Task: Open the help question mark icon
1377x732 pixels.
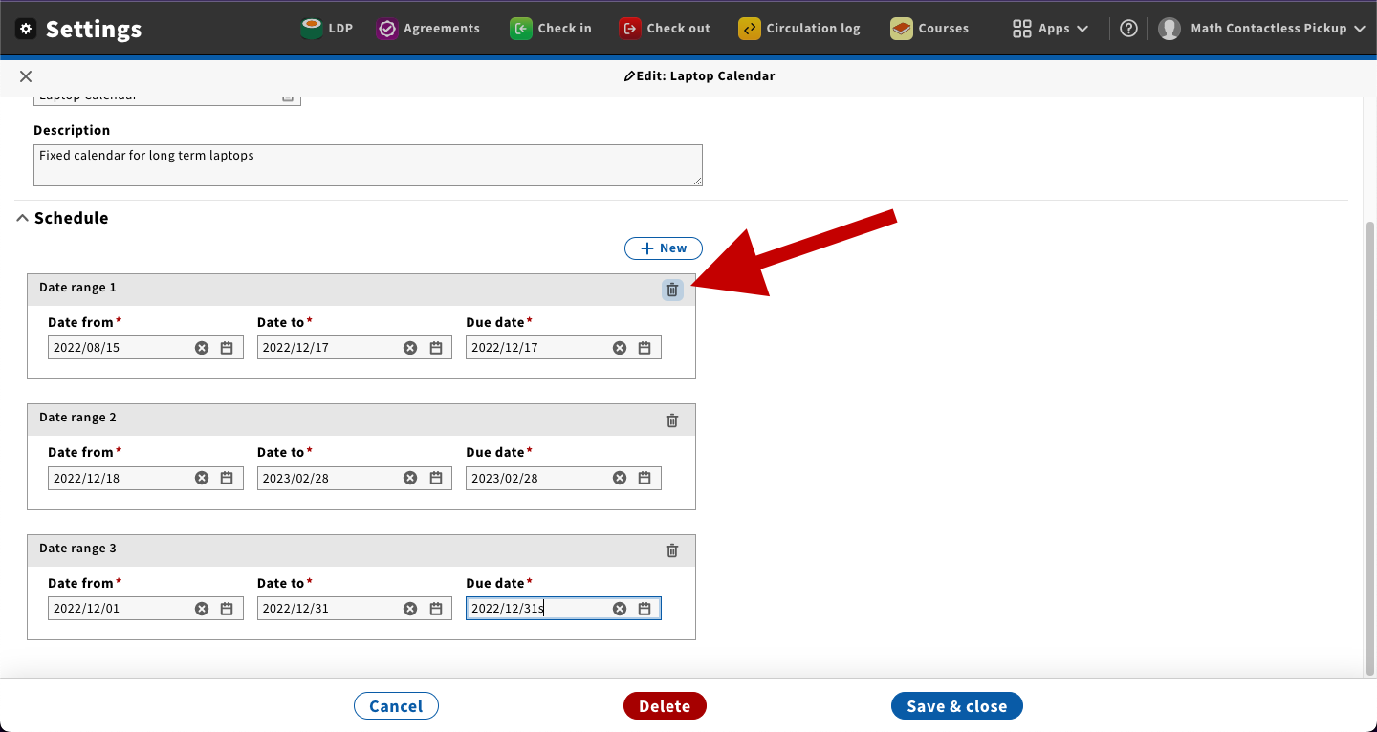Action: tap(1128, 29)
